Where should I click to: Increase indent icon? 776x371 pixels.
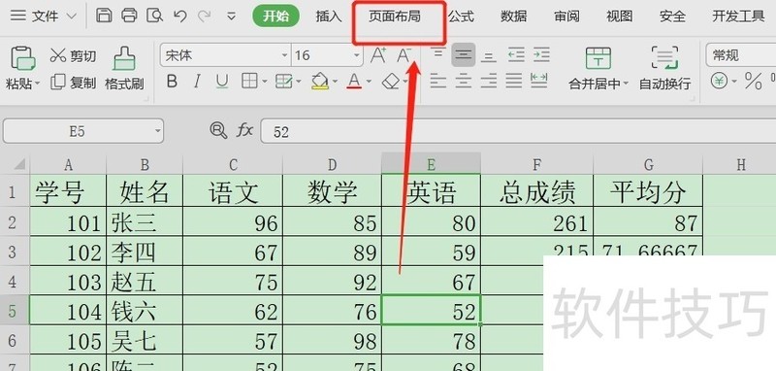point(541,55)
